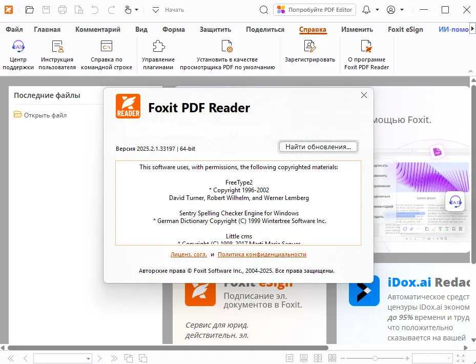Enter fullscreen via status bar icon
This screenshot has width=476, height=364.
[460, 357]
